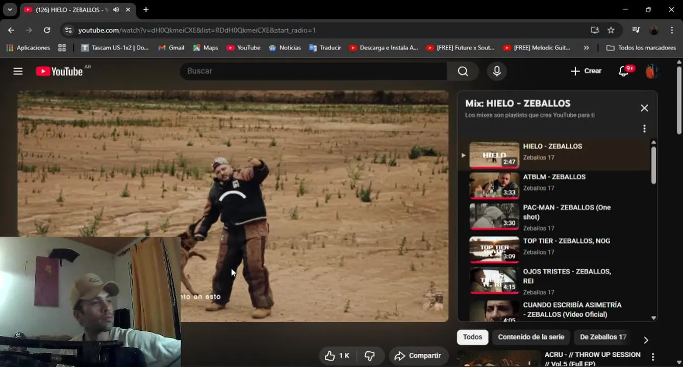The image size is (683, 367).
Task: Open the Mix playlist three-dot options
Action: coord(644,128)
